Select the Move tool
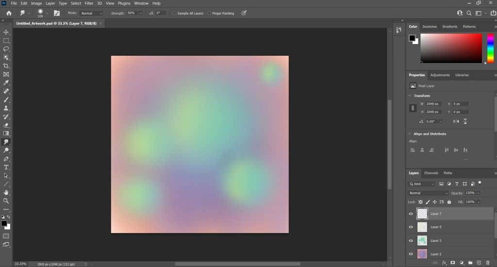 click(x=6, y=32)
